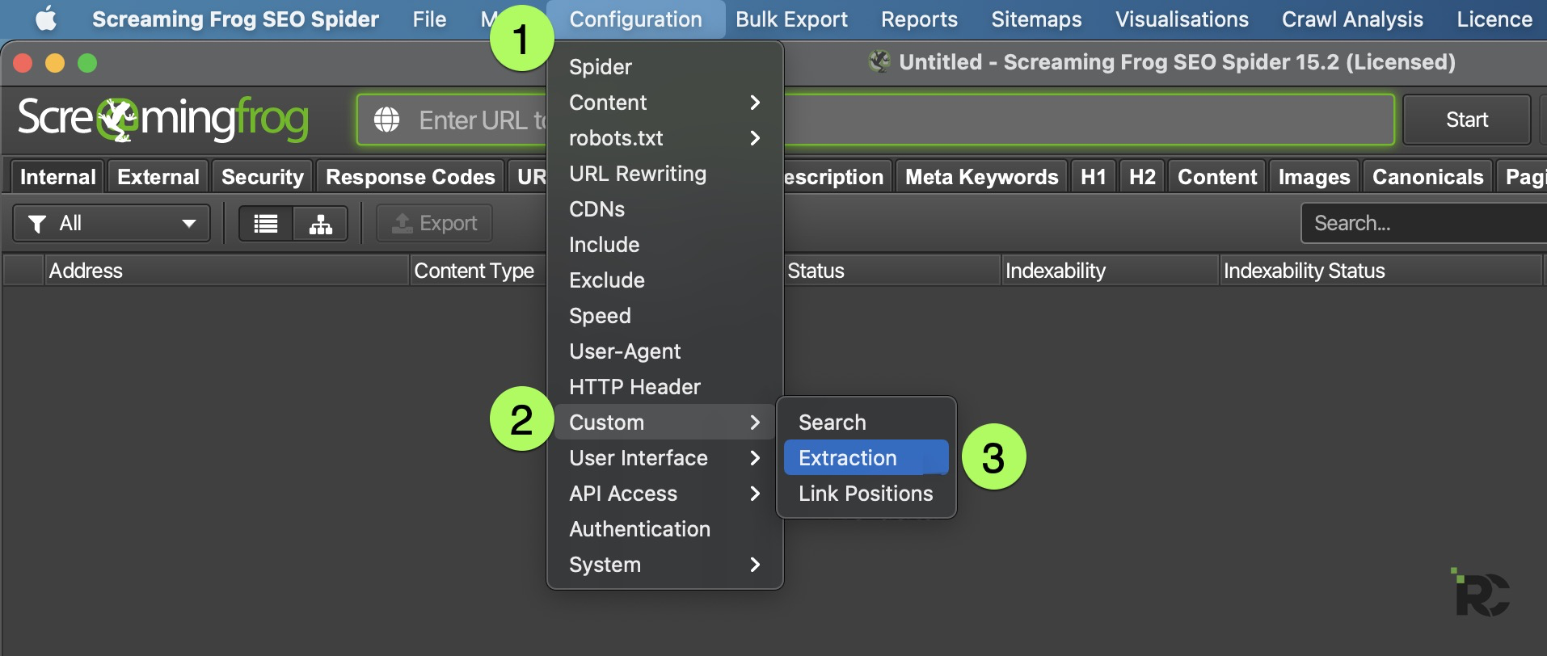Open the Licence menu
This screenshot has width=1547, height=656.
[x=1494, y=19]
